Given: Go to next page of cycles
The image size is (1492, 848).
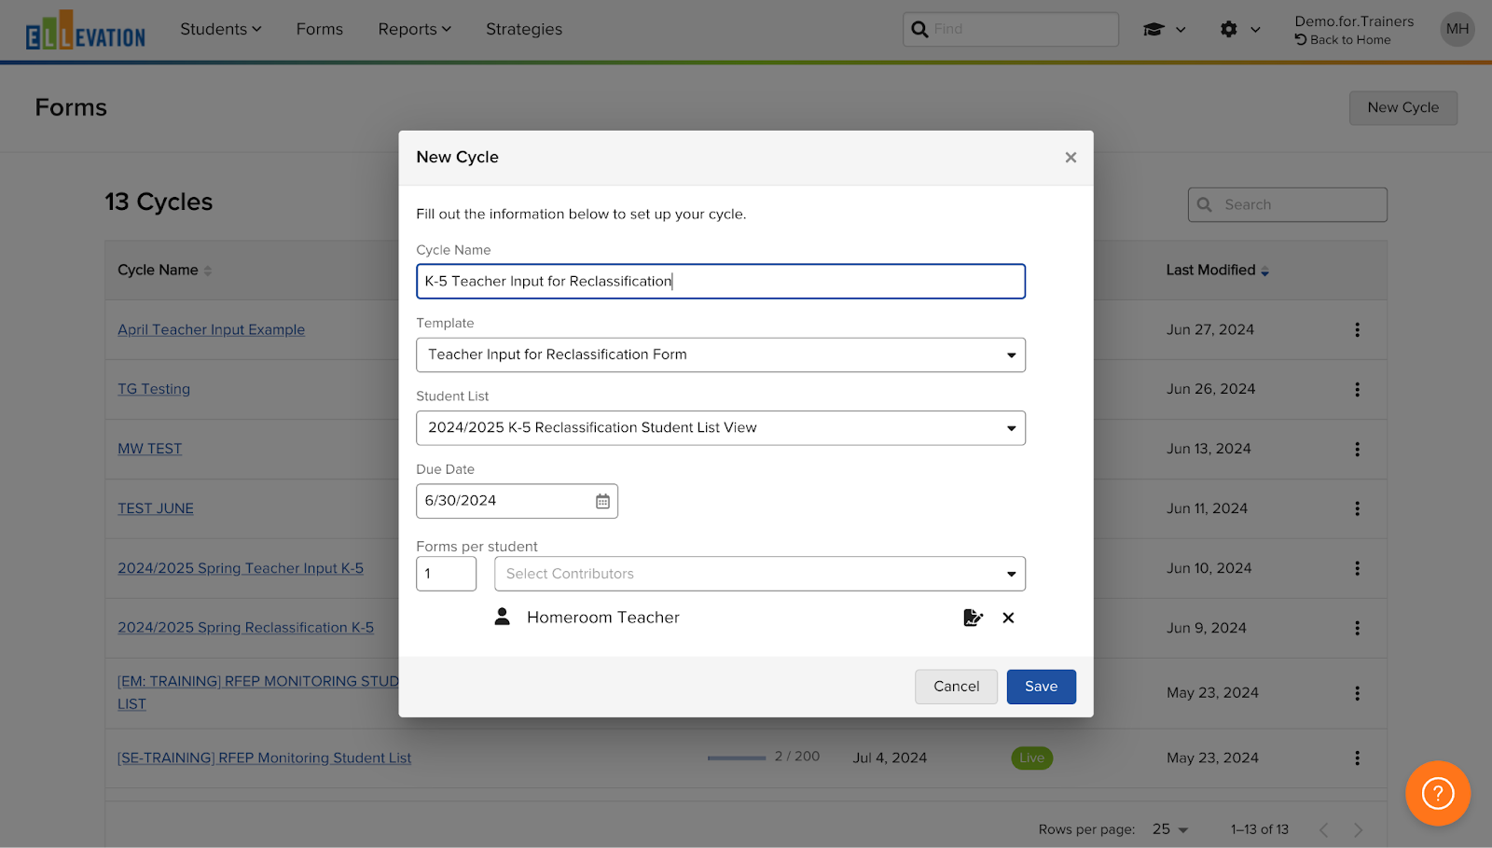Looking at the screenshot, I should click(x=1358, y=829).
